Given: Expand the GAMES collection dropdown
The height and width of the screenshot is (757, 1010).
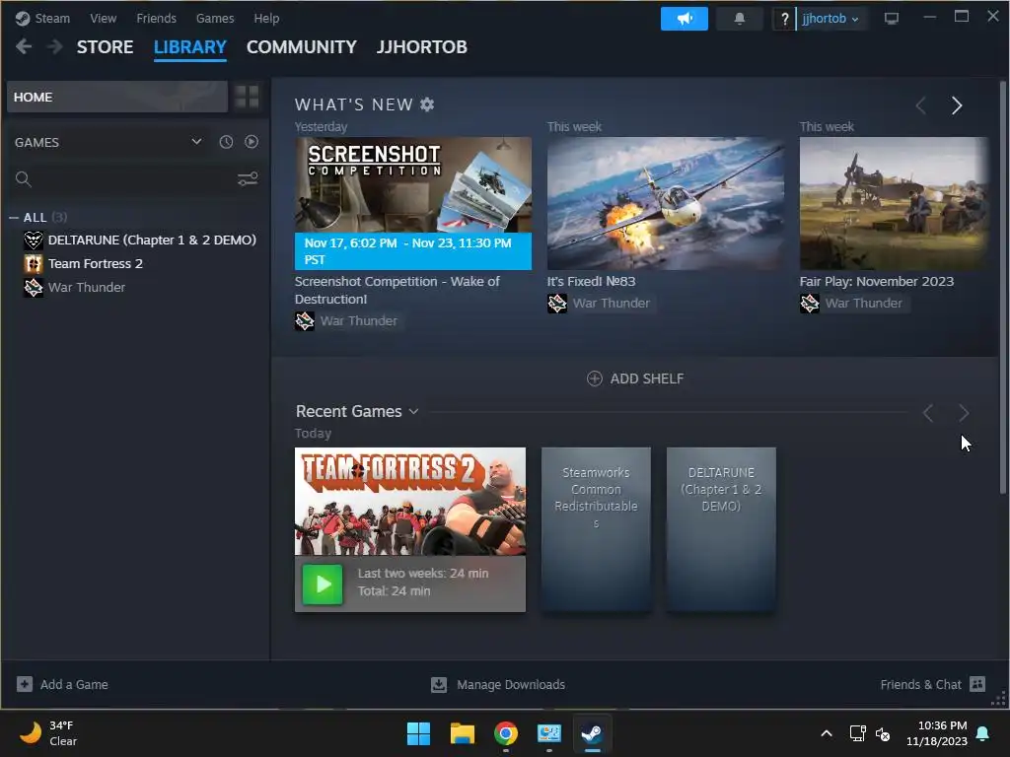Looking at the screenshot, I should pyautogui.click(x=196, y=142).
